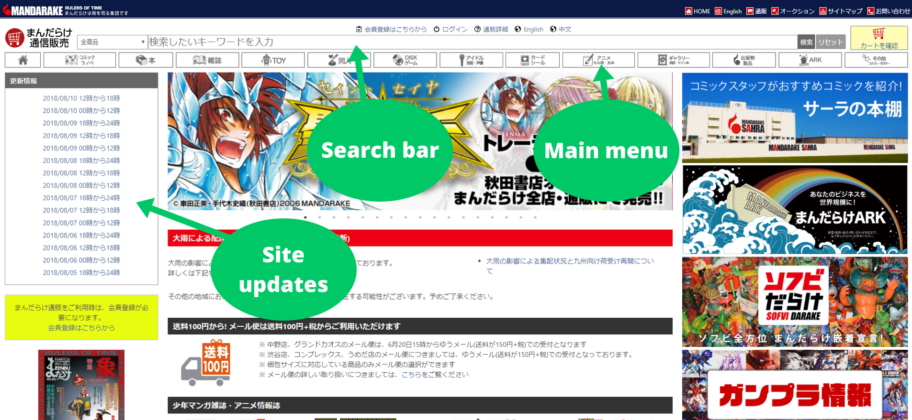Screen dimensions: 912x420
Task: Open the RULERS OF TIME magazine cover
Action: point(81,385)
